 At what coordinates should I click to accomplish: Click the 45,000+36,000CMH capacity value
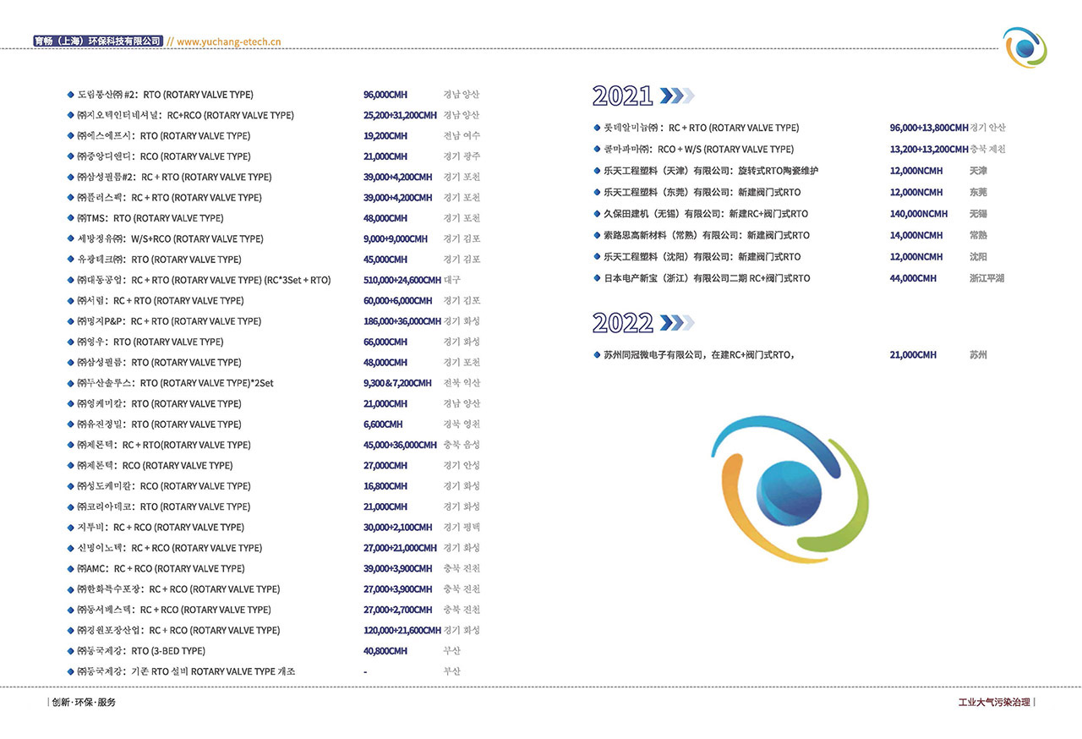pyautogui.click(x=400, y=445)
